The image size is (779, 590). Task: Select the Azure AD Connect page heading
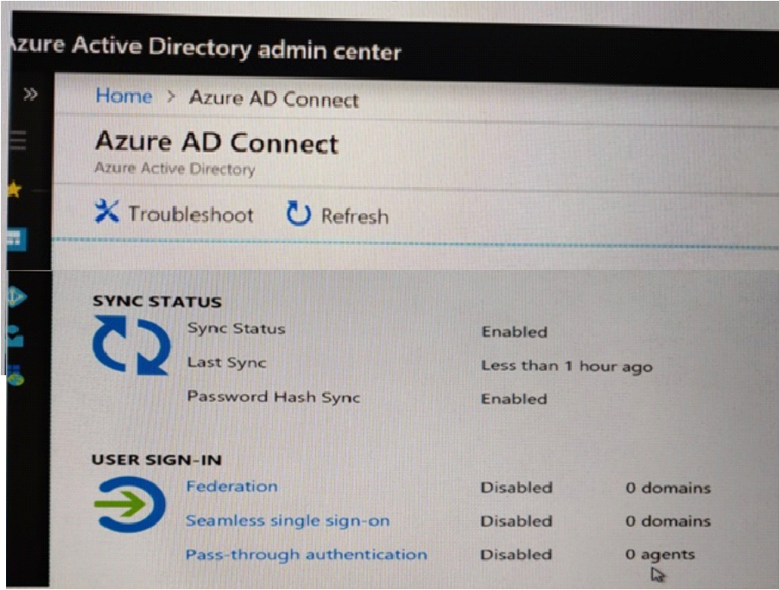[x=217, y=143]
